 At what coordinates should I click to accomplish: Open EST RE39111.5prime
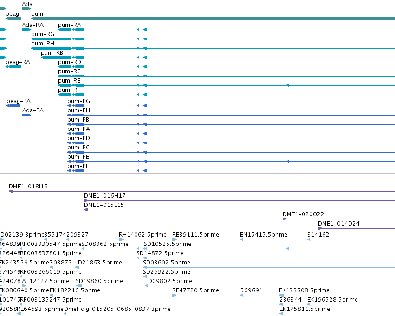[x=195, y=235]
